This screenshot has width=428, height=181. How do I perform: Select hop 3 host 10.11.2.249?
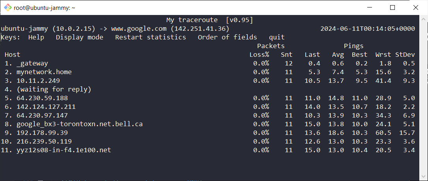pyautogui.click(x=38, y=80)
